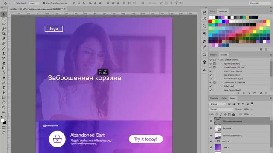Screen dimensions: 273x153
Task: Change screen mode from toolbar bottom
Action: 3,132
